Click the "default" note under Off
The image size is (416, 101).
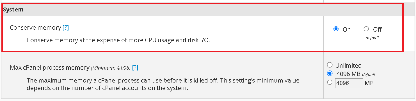pos(372,38)
